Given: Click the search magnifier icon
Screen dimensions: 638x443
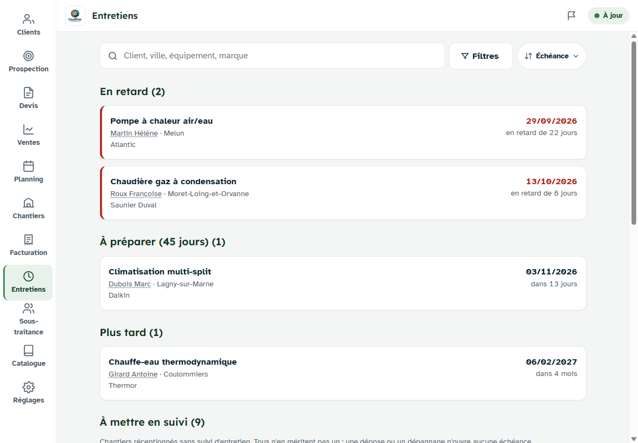Looking at the screenshot, I should click(x=112, y=56).
